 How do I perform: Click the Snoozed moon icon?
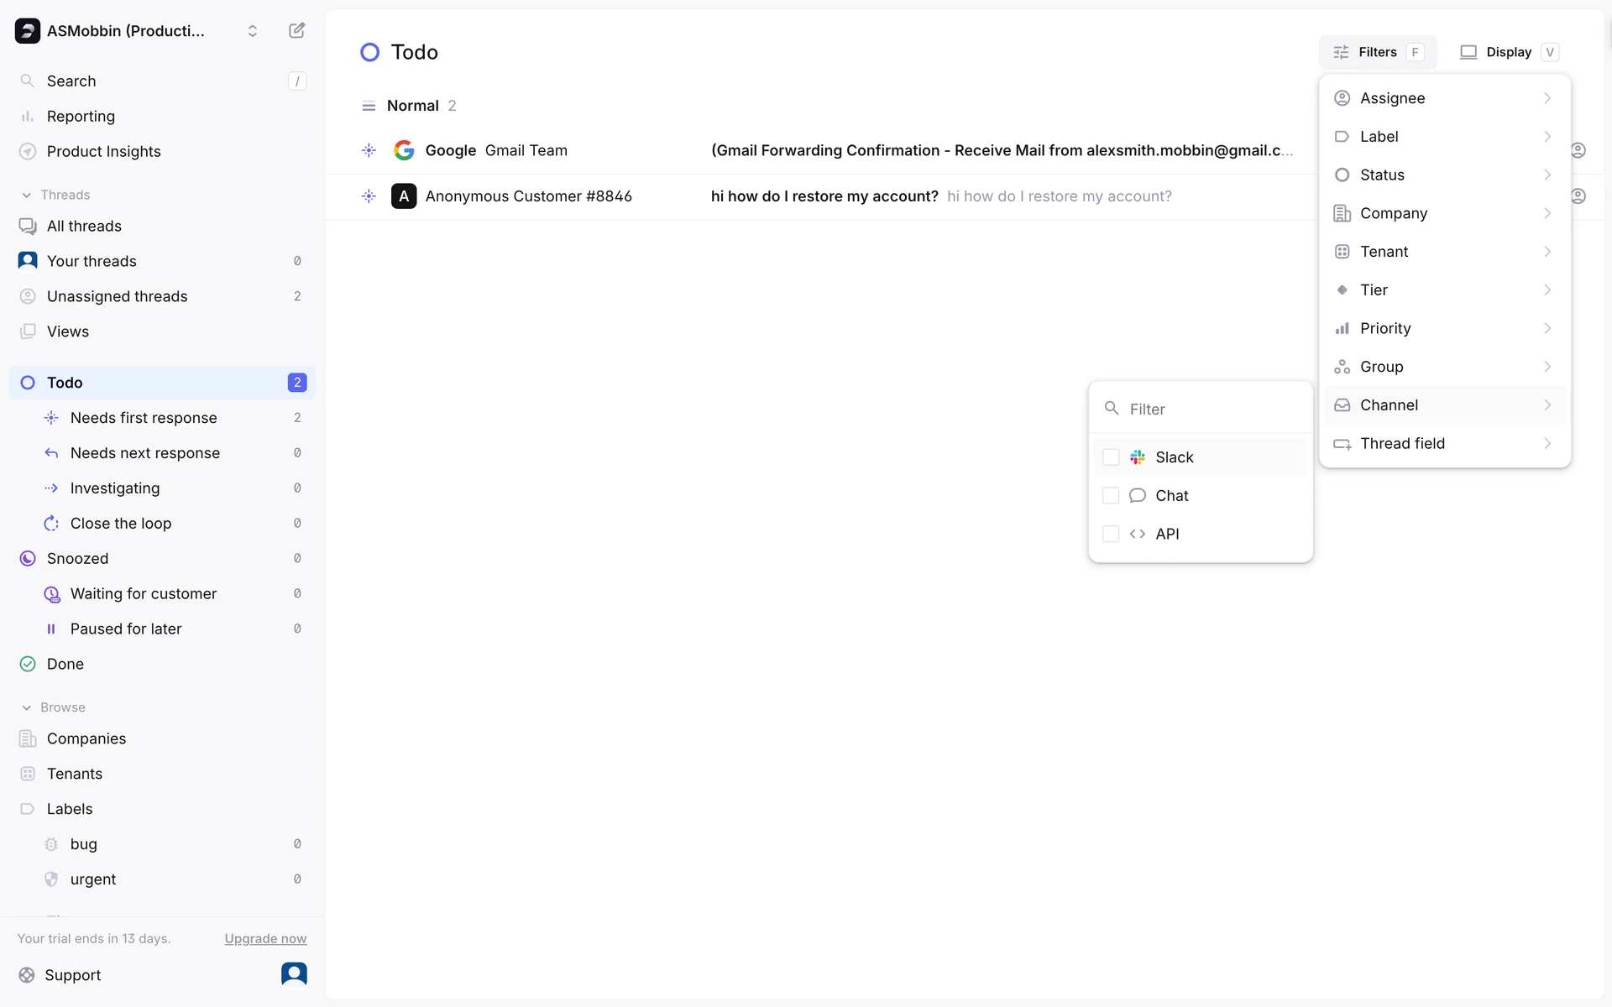pyautogui.click(x=28, y=558)
